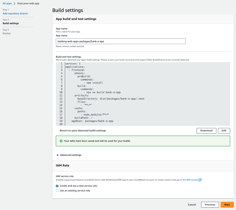This screenshot has width=236, height=210.
Task: Download the build settings file
Action: click(x=206, y=131)
